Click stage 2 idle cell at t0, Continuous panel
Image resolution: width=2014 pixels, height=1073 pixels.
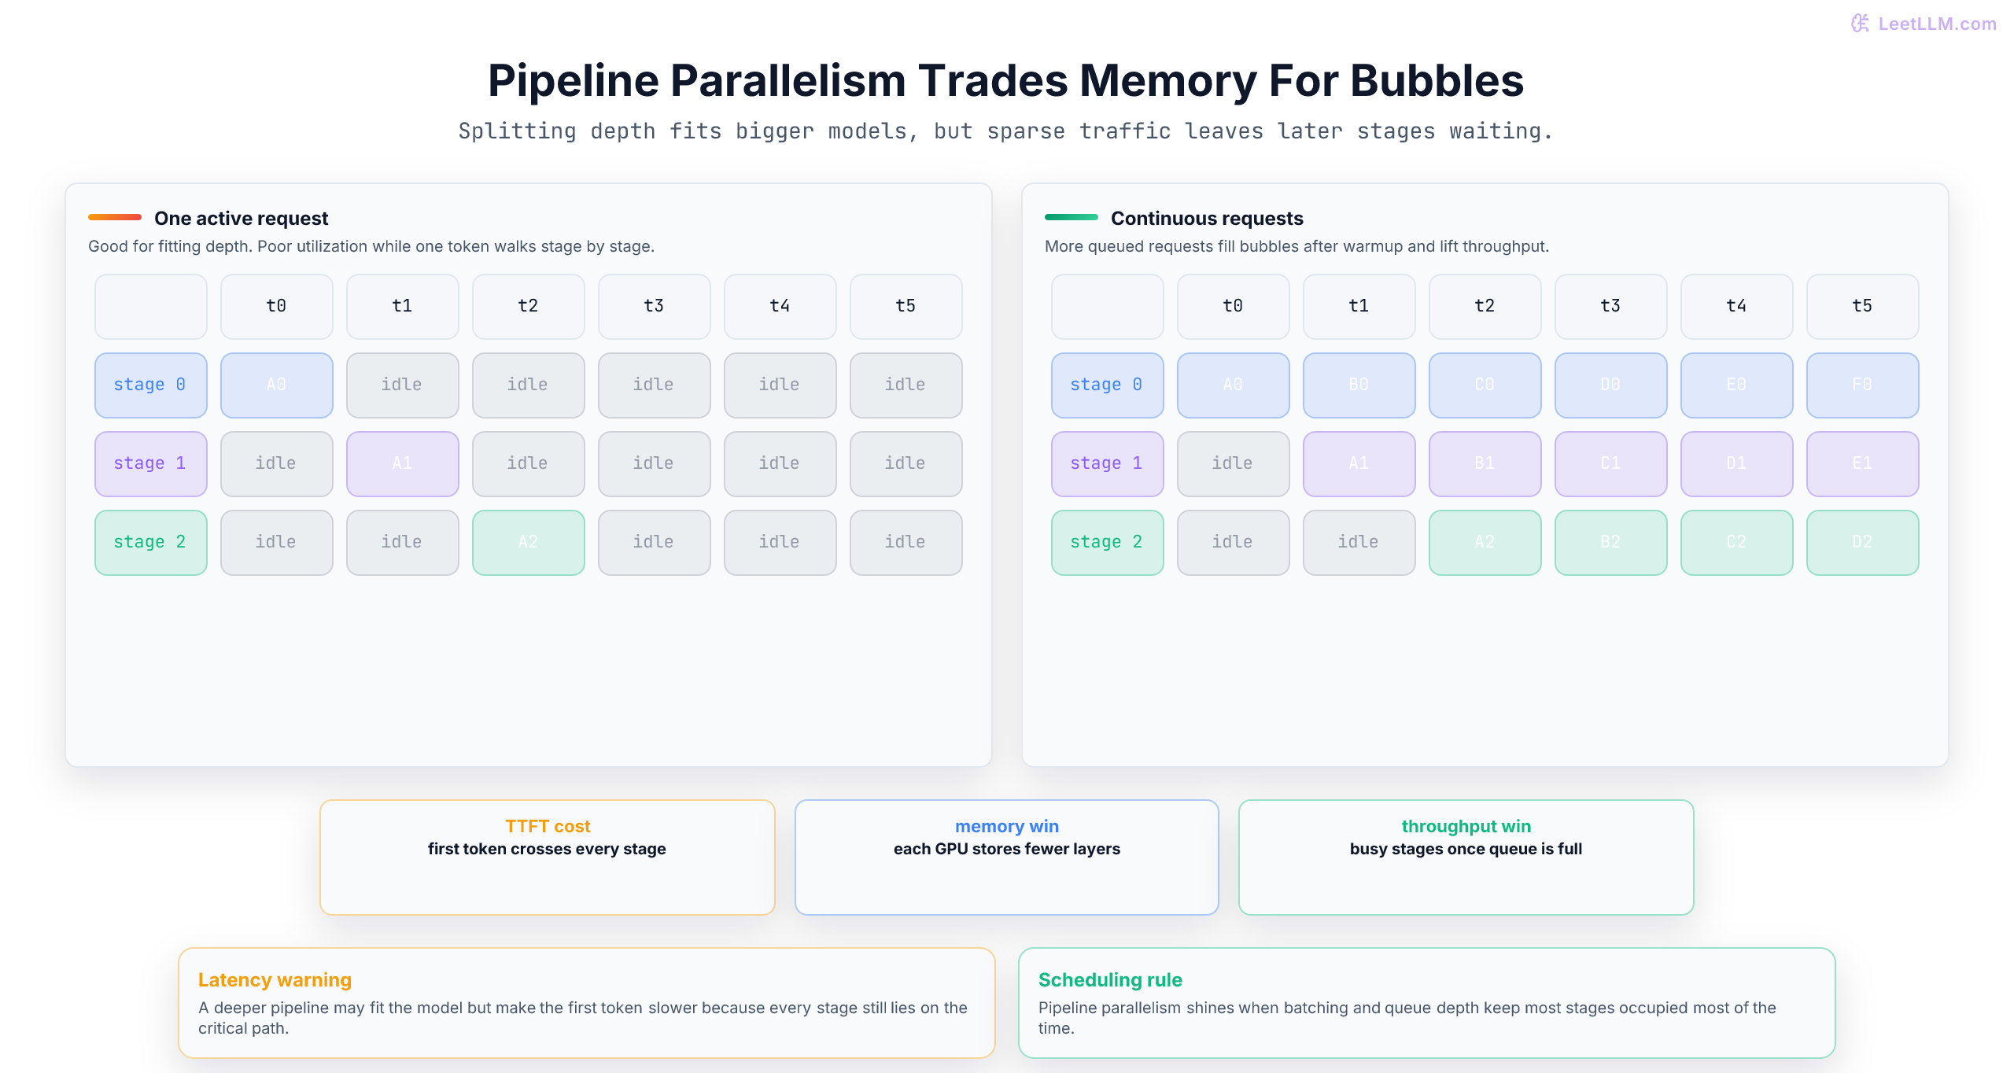1234,542
